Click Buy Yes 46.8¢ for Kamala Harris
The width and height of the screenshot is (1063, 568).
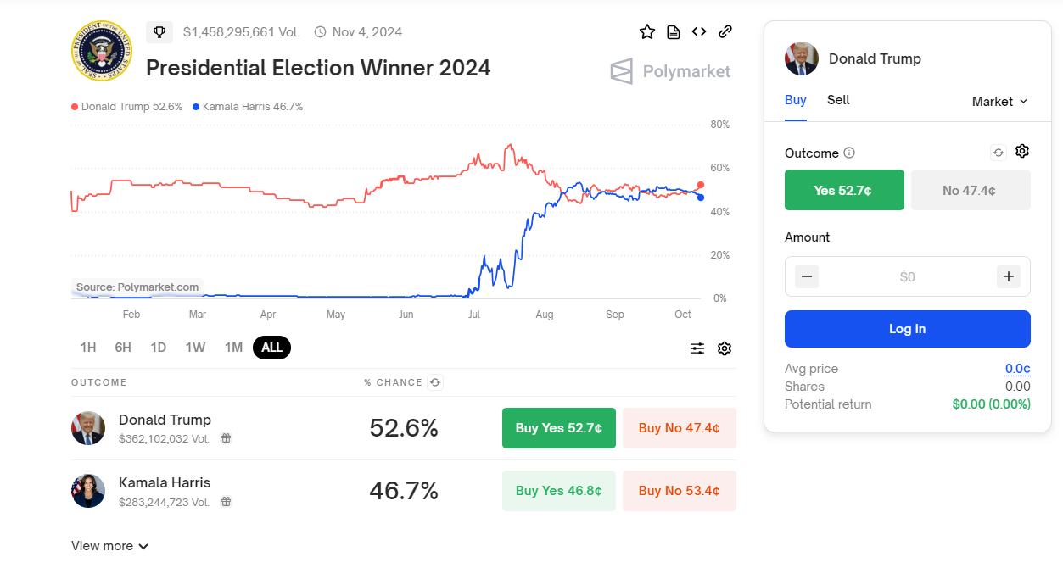click(x=559, y=491)
